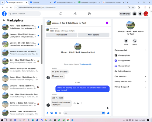Open View buyer profile link

point(85,64)
